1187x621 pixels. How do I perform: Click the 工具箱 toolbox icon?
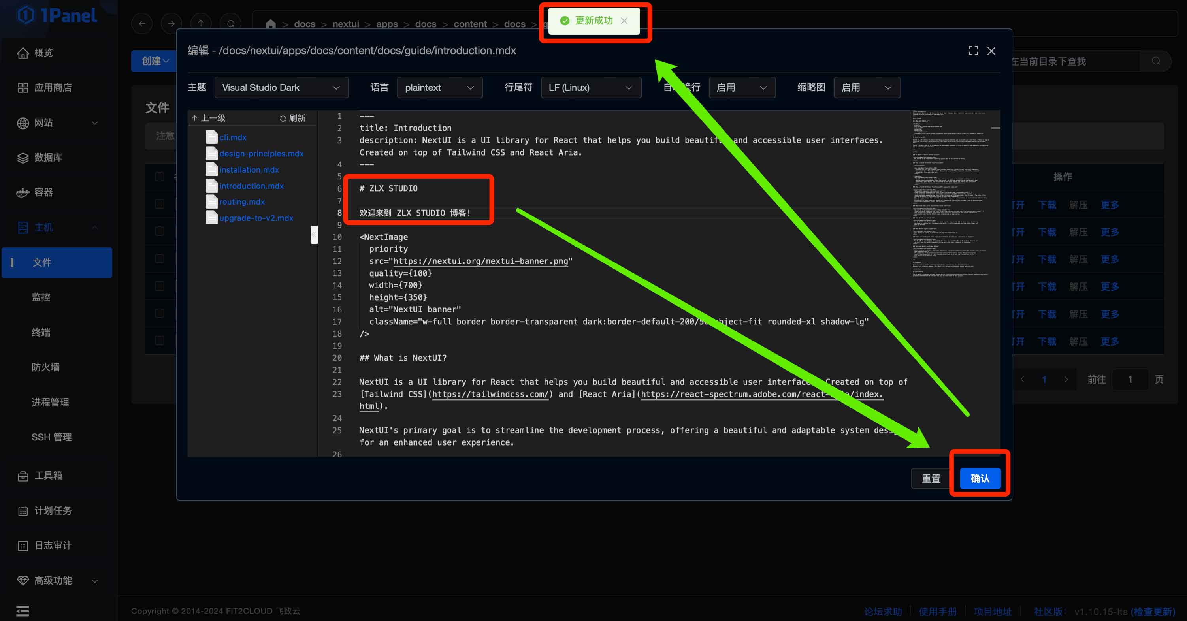(x=23, y=476)
